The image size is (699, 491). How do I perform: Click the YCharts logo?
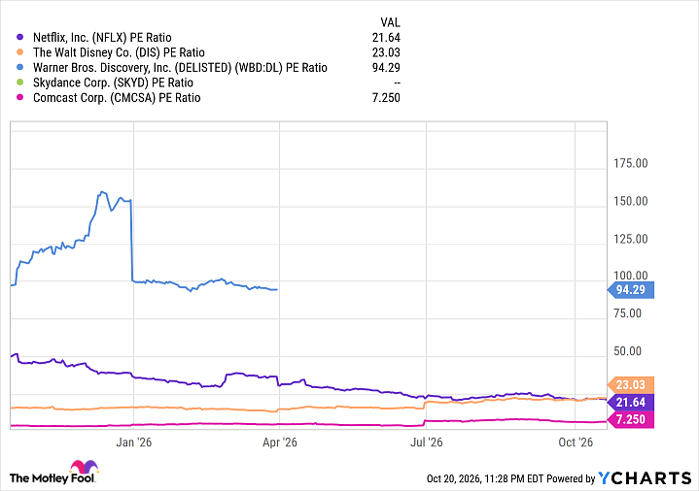click(645, 478)
